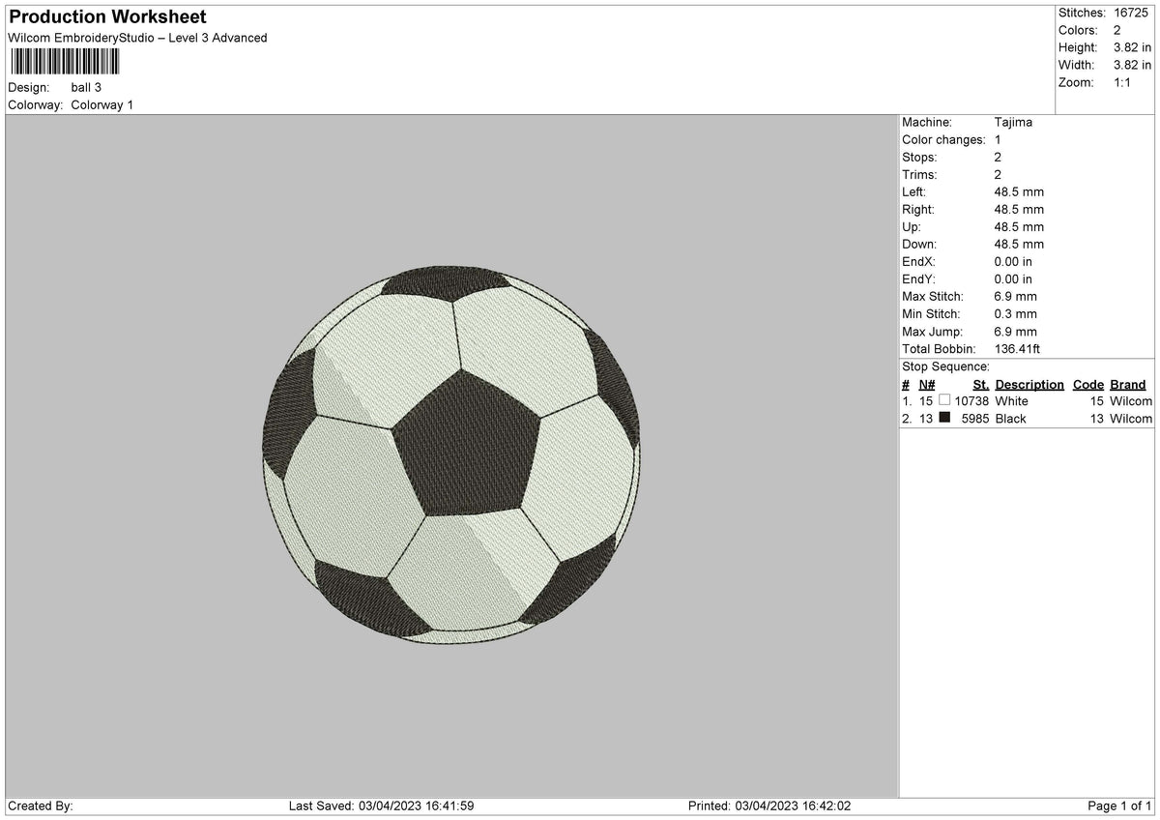The width and height of the screenshot is (1160, 820).
Task: Click 'Wilcom EmbroideryStudio – Level 3 Advanced' text
Action: [x=137, y=38]
